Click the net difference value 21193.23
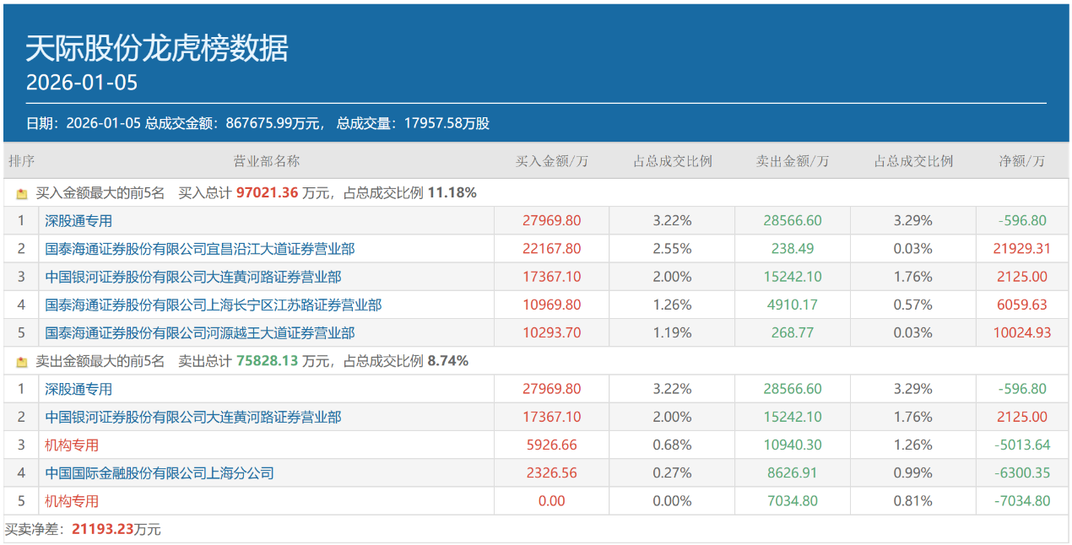1072x545 pixels. pyautogui.click(x=102, y=530)
